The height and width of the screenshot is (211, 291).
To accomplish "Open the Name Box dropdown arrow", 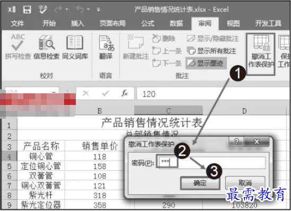I will click(54, 92).
